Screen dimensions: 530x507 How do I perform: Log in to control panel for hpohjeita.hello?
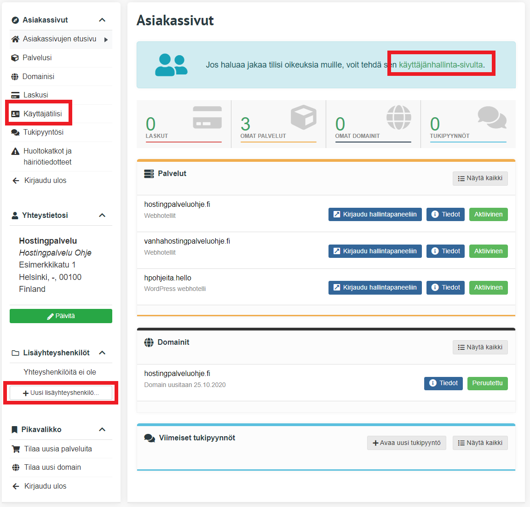pyautogui.click(x=374, y=288)
